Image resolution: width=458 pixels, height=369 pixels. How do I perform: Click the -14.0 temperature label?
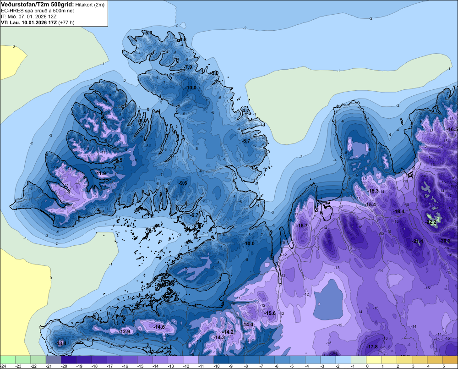248,325
